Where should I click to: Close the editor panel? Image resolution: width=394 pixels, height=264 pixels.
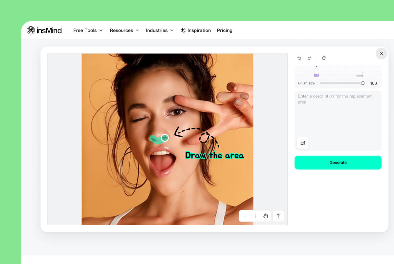[x=382, y=54]
